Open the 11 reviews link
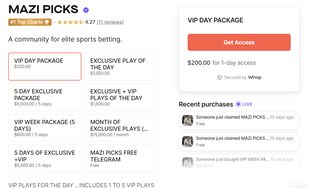309x188 pixels. [x=110, y=22]
